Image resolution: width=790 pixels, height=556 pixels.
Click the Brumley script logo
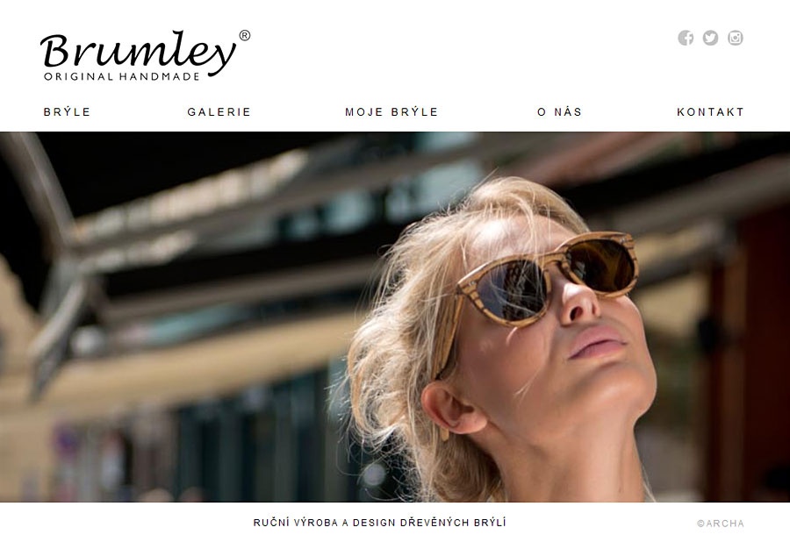pyautogui.click(x=138, y=52)
